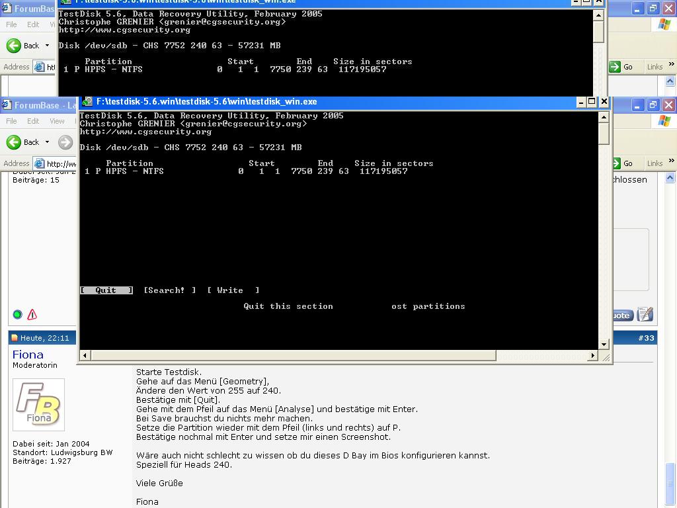Click page icon in lower browser's address bar
This screenshot has height=508, width=677.
(39, 163)
